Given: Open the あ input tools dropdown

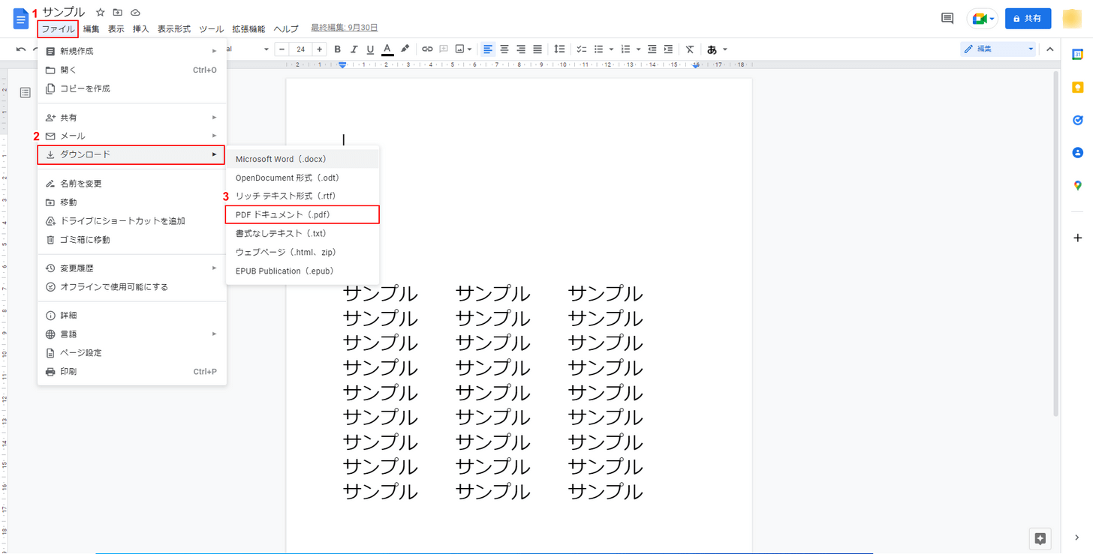Looking at the screenshot, I should [x=717, y=49].
